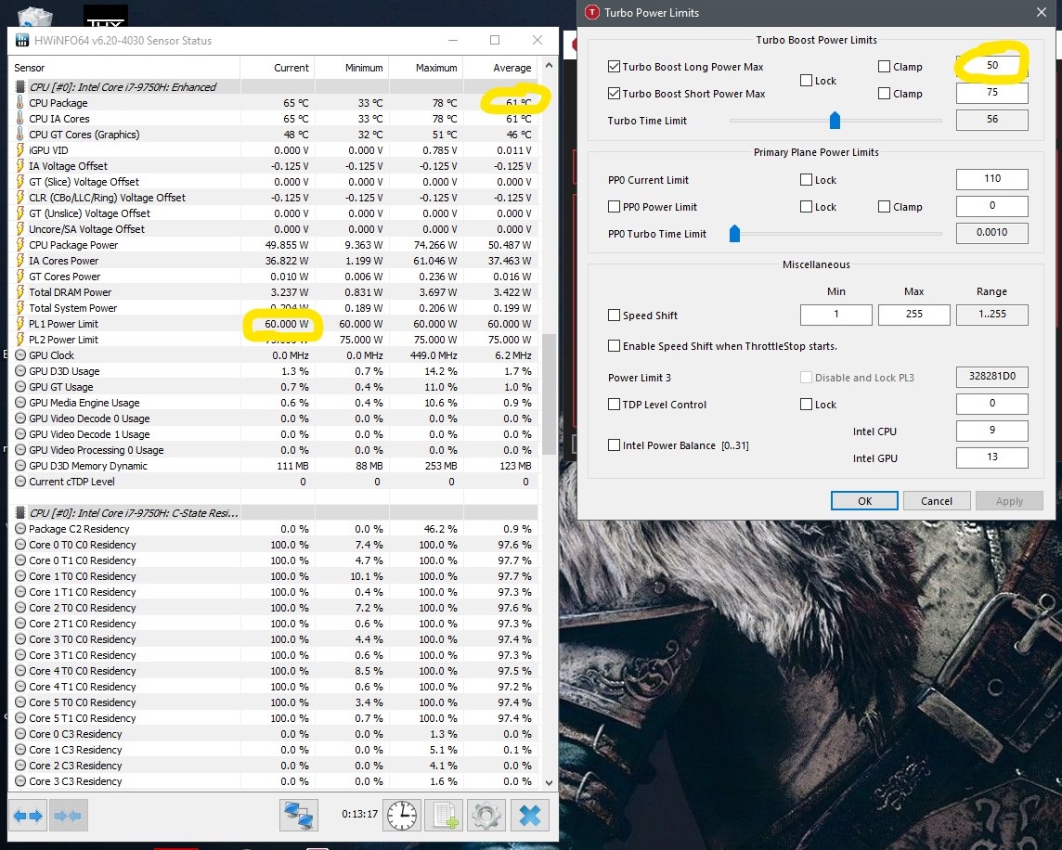Enable Clamp for Short Power Max
The image size is (1062, 850).
pyautogui.click(x=884, y=94)
